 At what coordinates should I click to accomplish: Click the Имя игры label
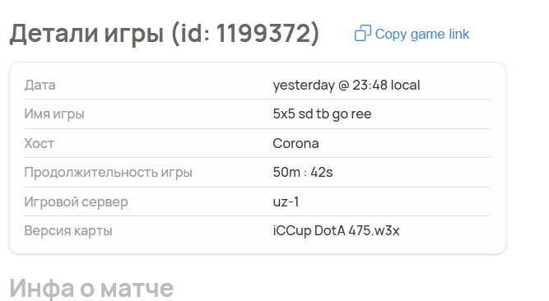pos(54,114)
